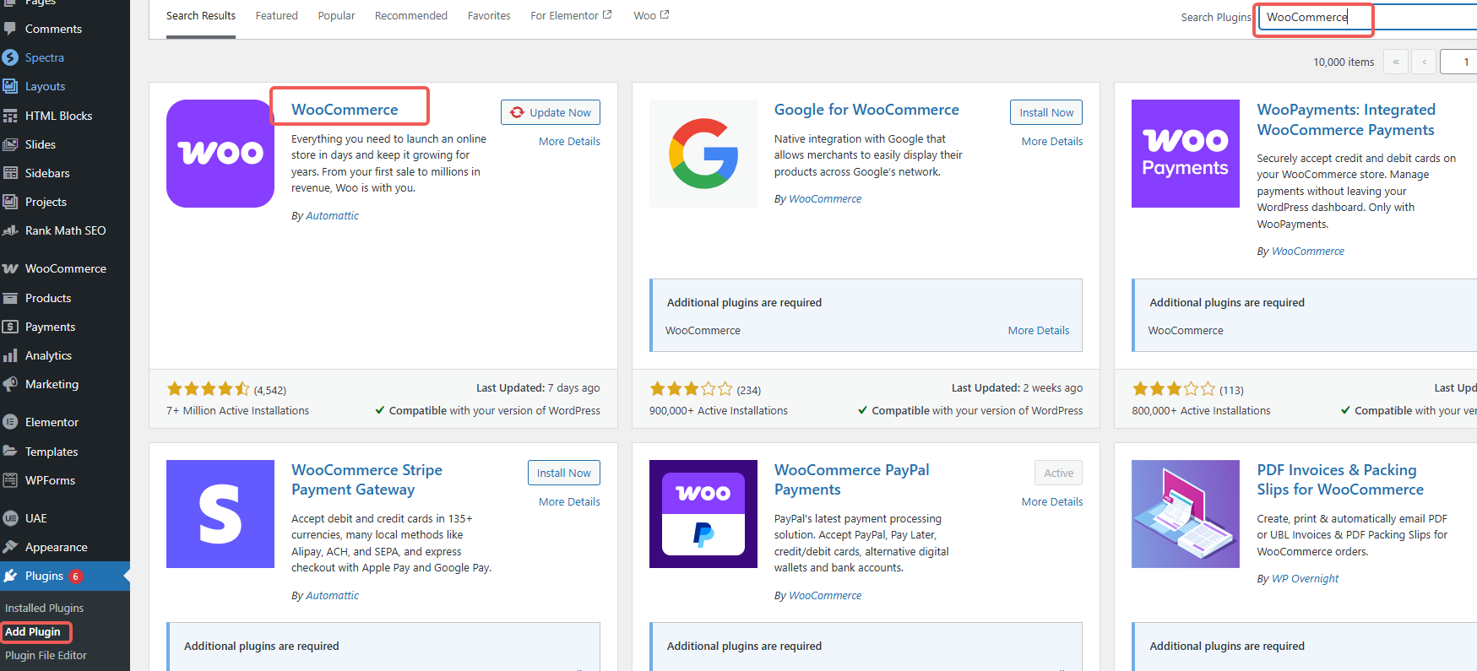Open More Details under Google Install Now
Viewport: 1477px width, 671px height.
pos(1052,141)
